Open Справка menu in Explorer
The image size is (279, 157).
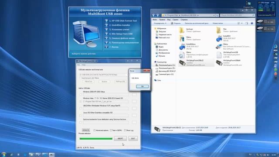pos(184,20)
